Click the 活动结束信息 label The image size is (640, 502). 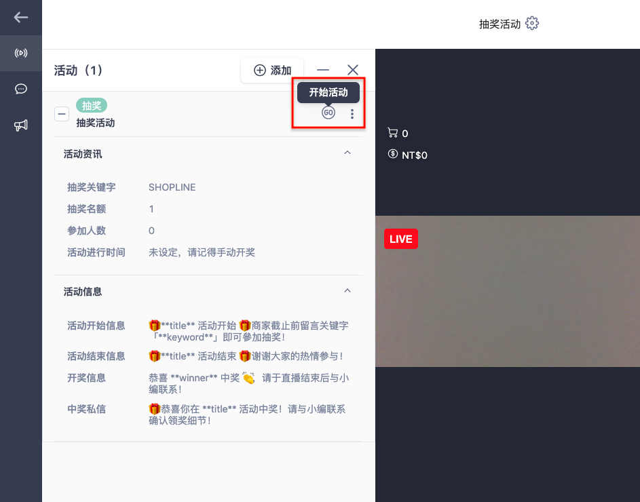pyautogui.click(x=96, y=356)
